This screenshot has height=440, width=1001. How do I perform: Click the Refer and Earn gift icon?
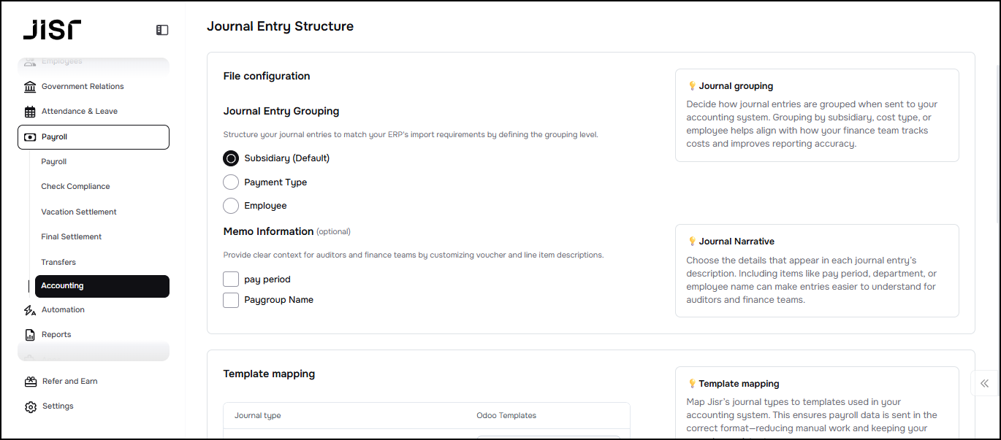[x=31, y=382]
